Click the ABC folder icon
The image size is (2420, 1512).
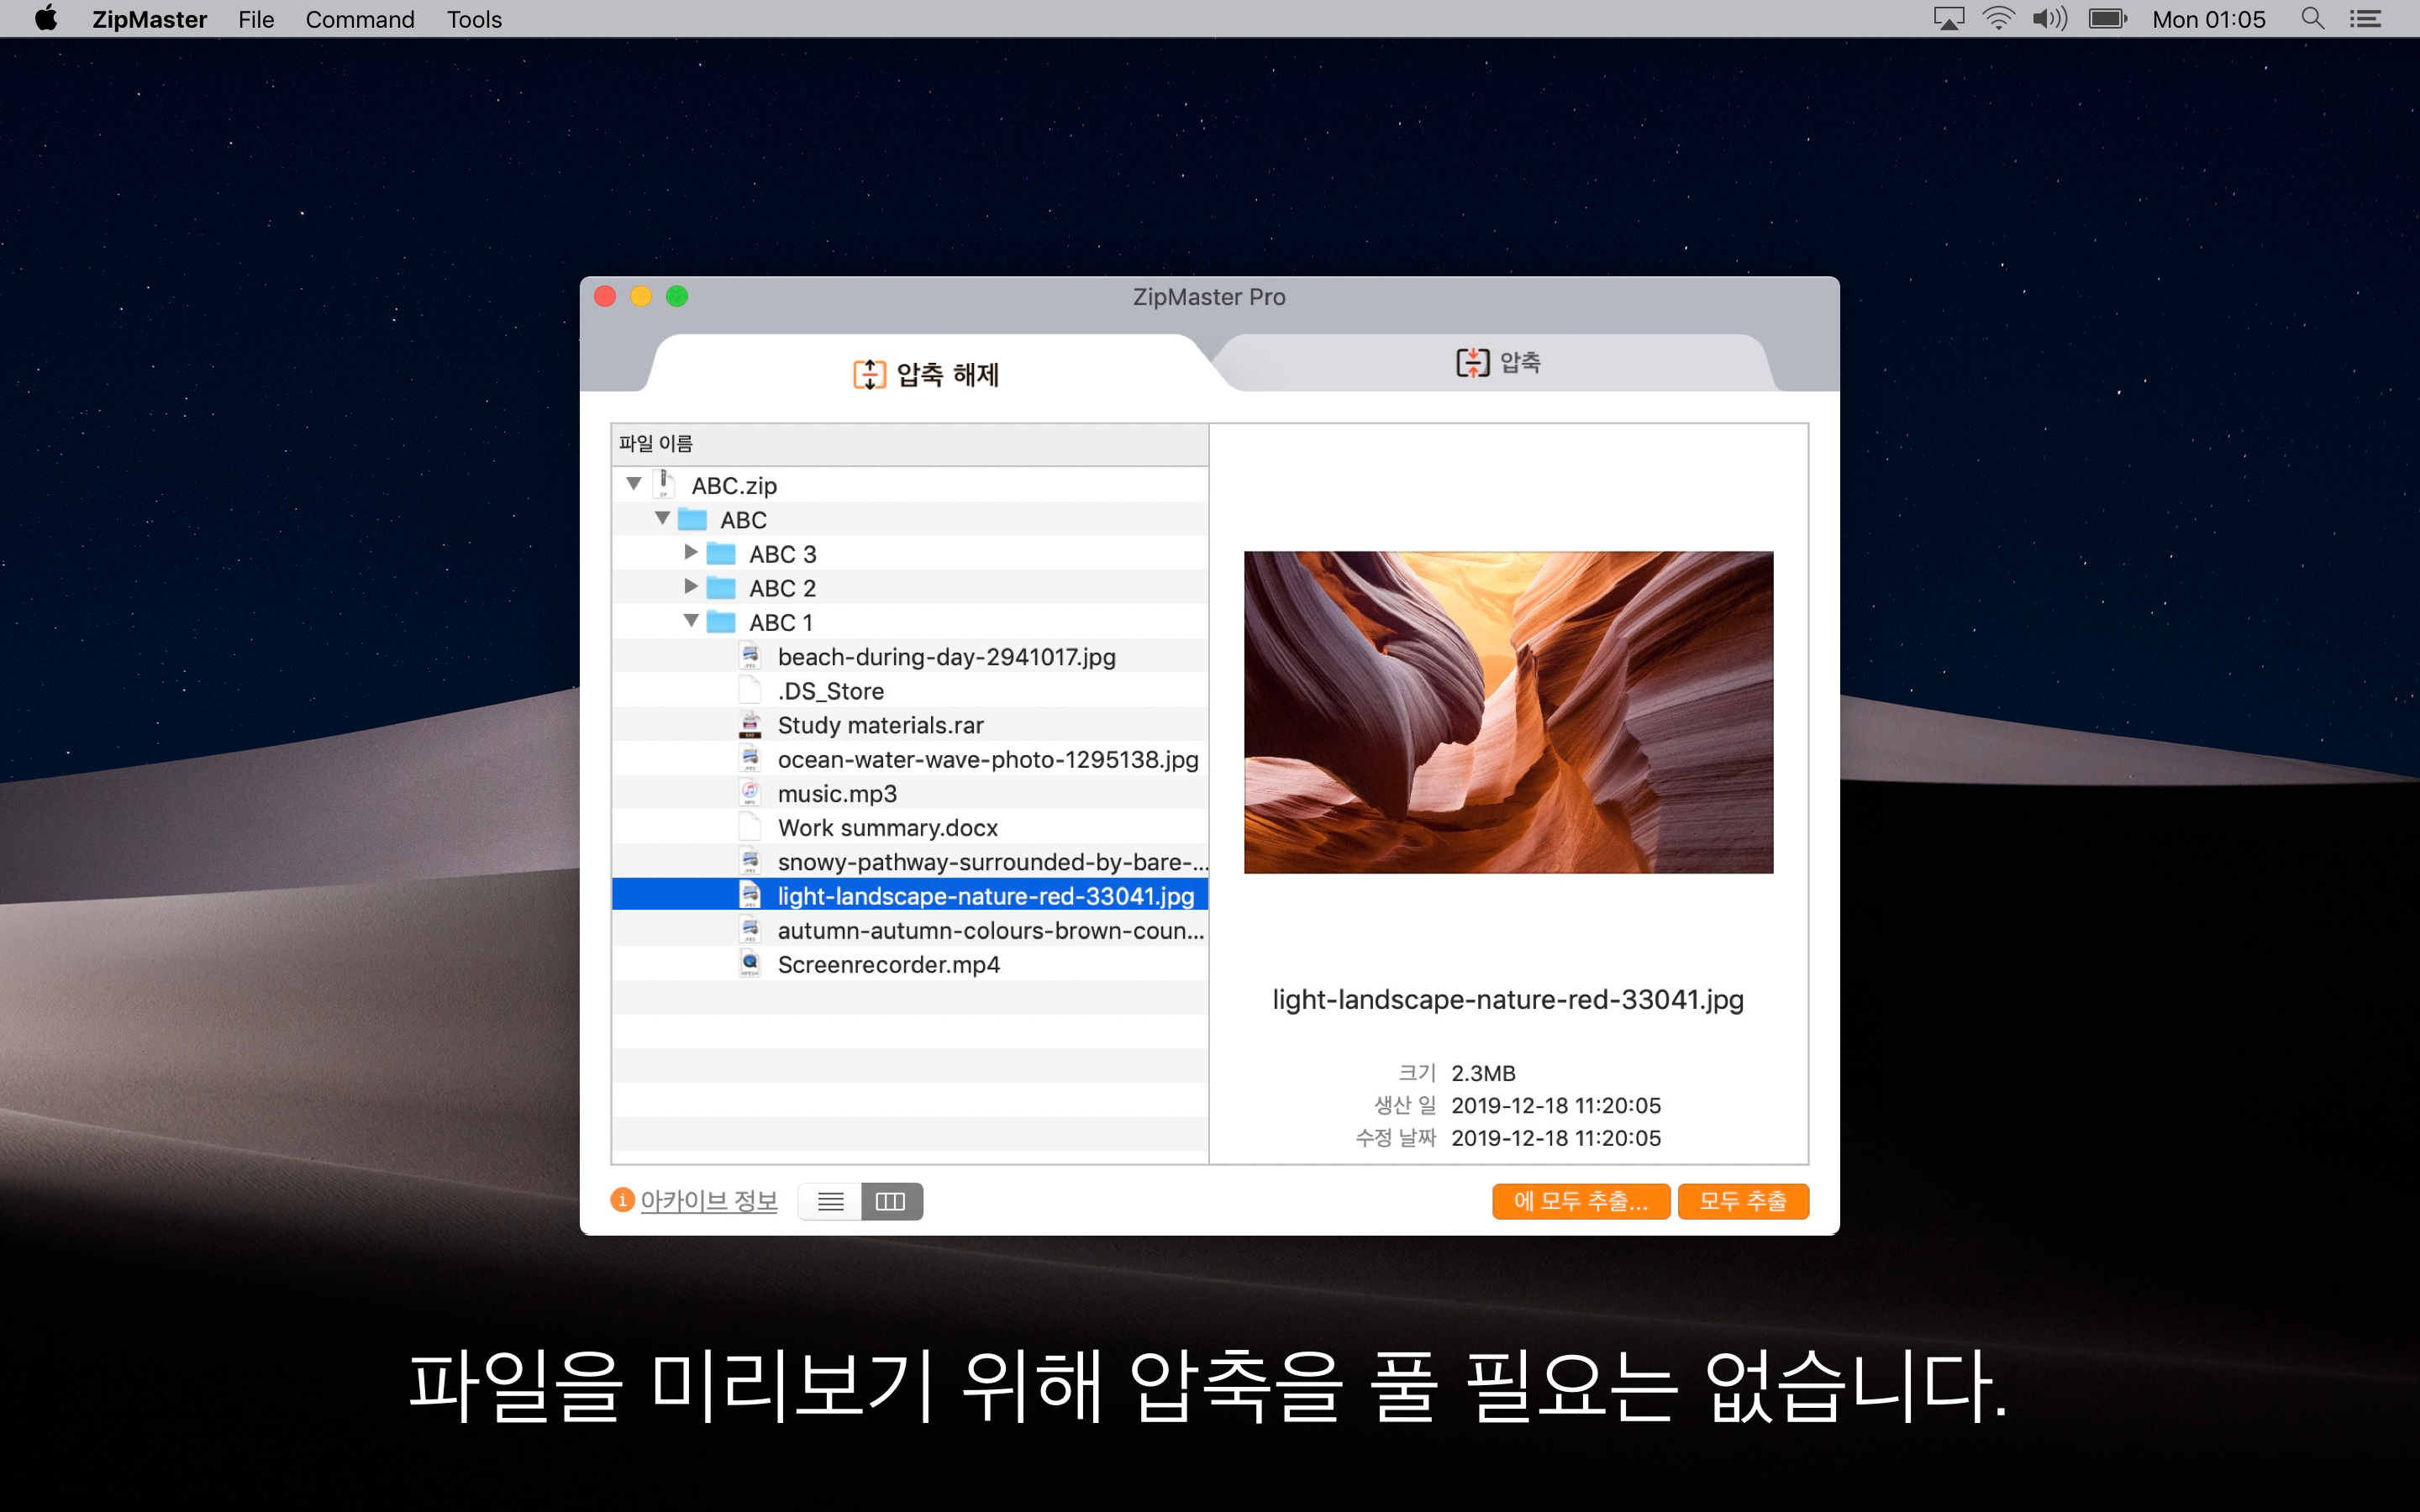692,519
